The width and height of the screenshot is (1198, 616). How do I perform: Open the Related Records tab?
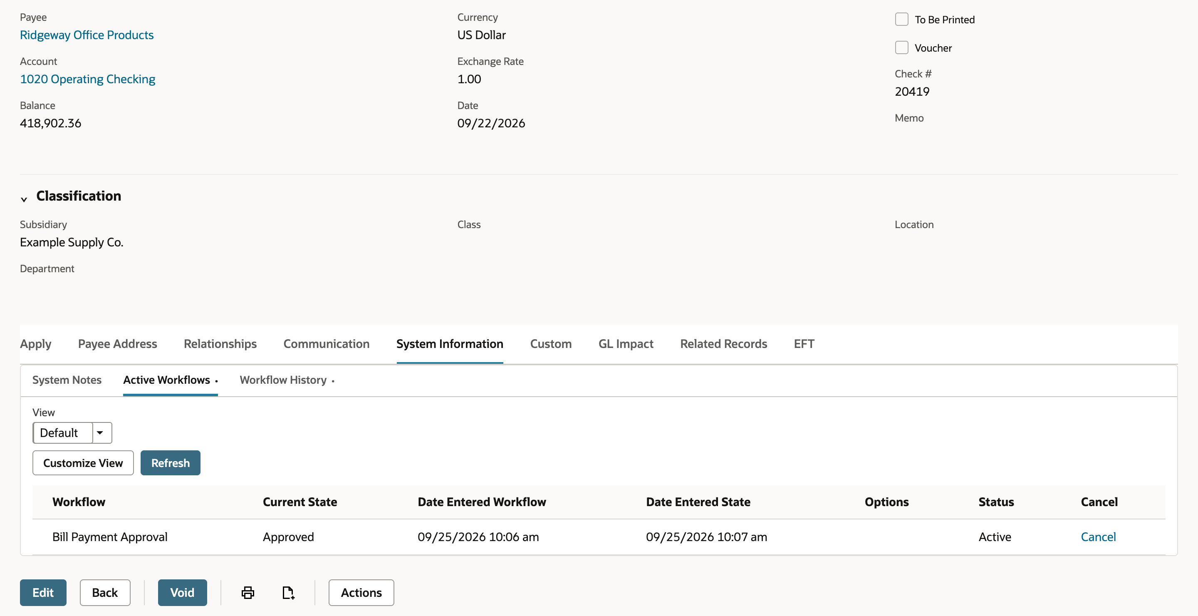pyautogui.click(x=724, y=344)
